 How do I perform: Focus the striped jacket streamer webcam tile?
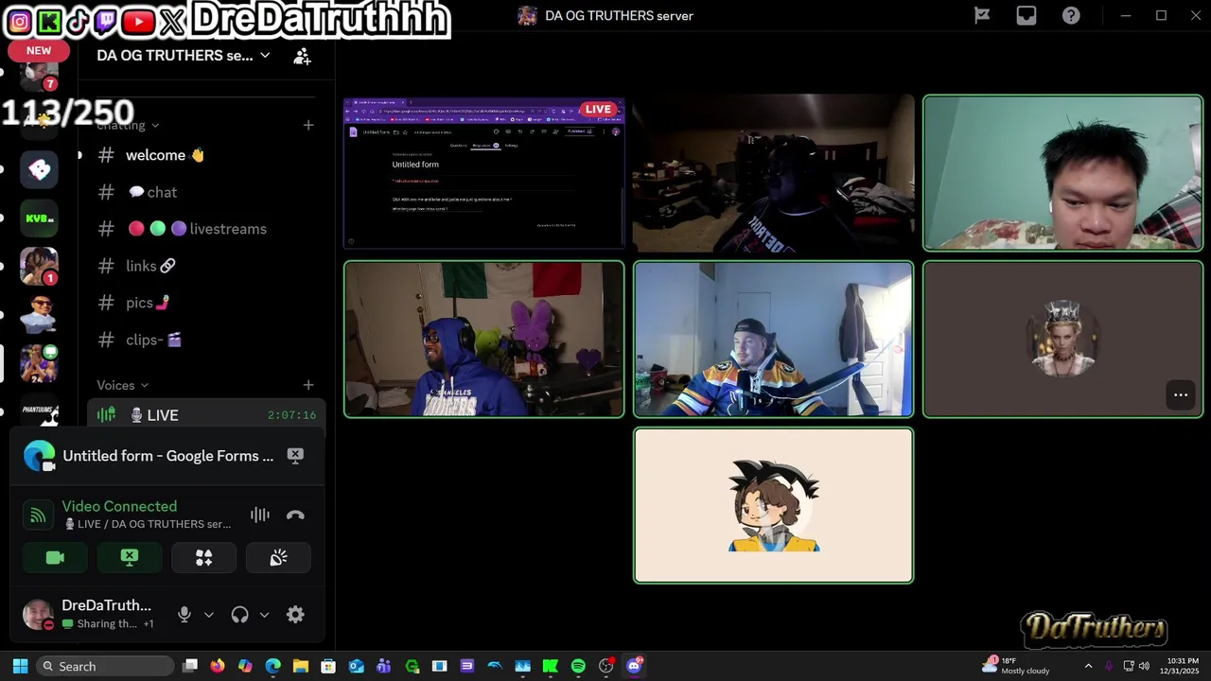point(773,340)
